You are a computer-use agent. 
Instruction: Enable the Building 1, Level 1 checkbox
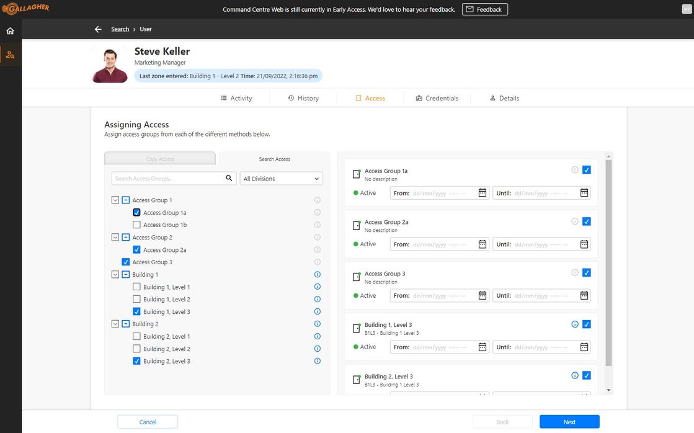point(136,287)
